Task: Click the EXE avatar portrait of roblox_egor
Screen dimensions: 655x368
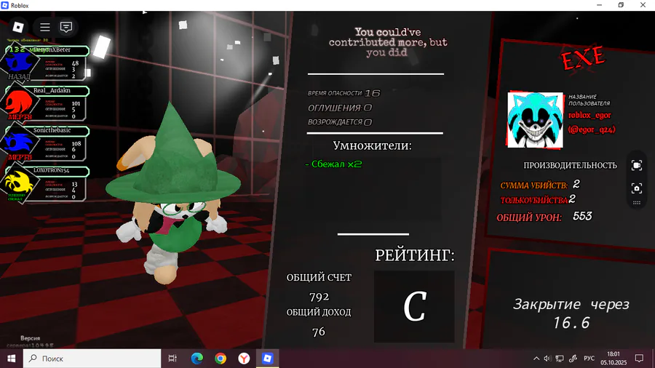Action: pos(535,120)
